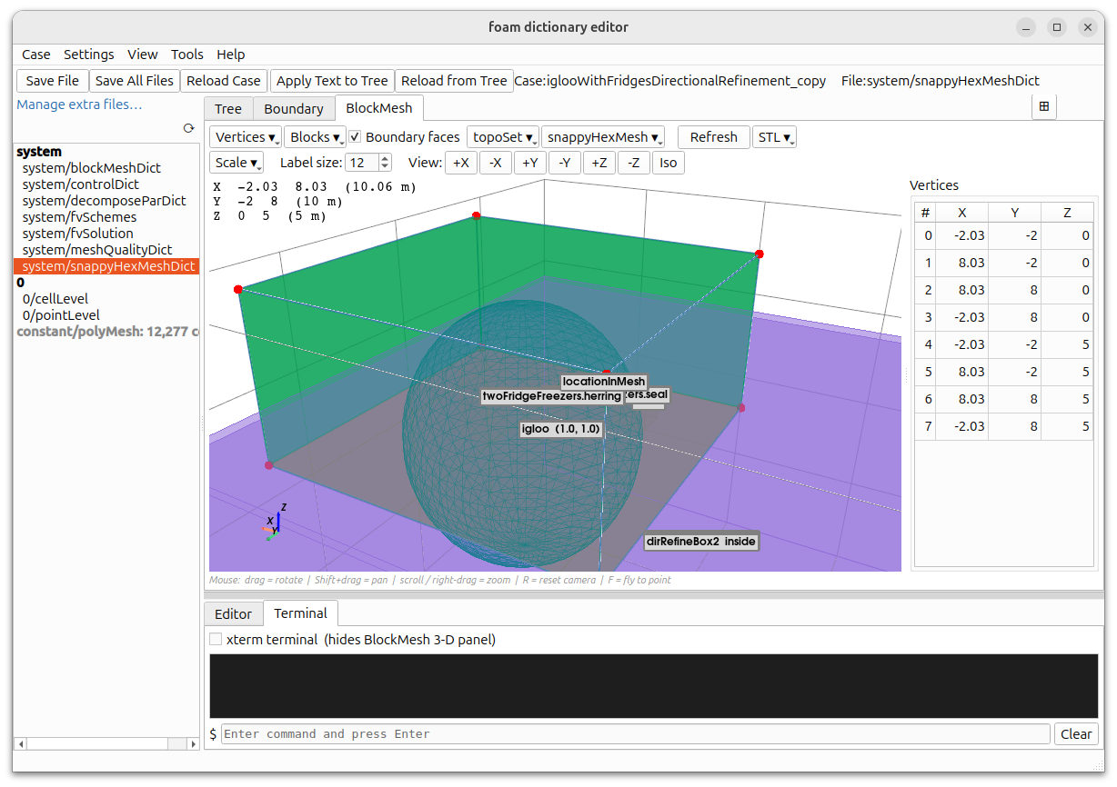Click Save All Files button

[135, 81]
